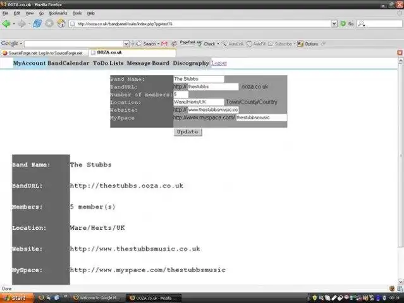Click the AutoLink toolbar button
Image resolution: width=404 pixels, height=303 pixels.
point(233,44)
